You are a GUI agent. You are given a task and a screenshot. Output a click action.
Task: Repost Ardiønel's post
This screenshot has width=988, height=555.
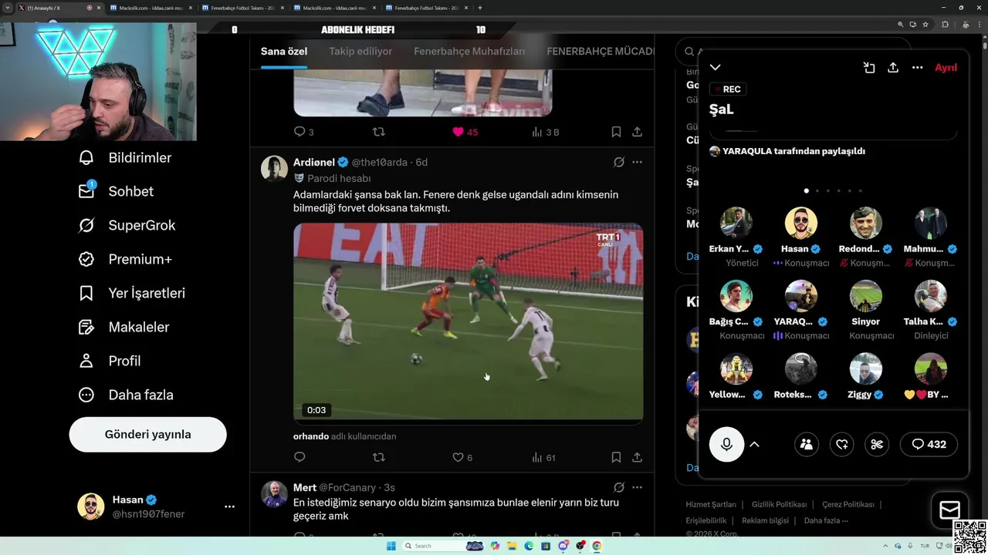378,457
